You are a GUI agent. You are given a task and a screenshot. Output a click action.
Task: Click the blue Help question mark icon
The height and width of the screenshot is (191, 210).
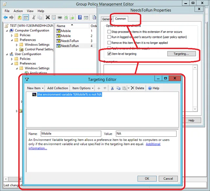tap(80, 17)
